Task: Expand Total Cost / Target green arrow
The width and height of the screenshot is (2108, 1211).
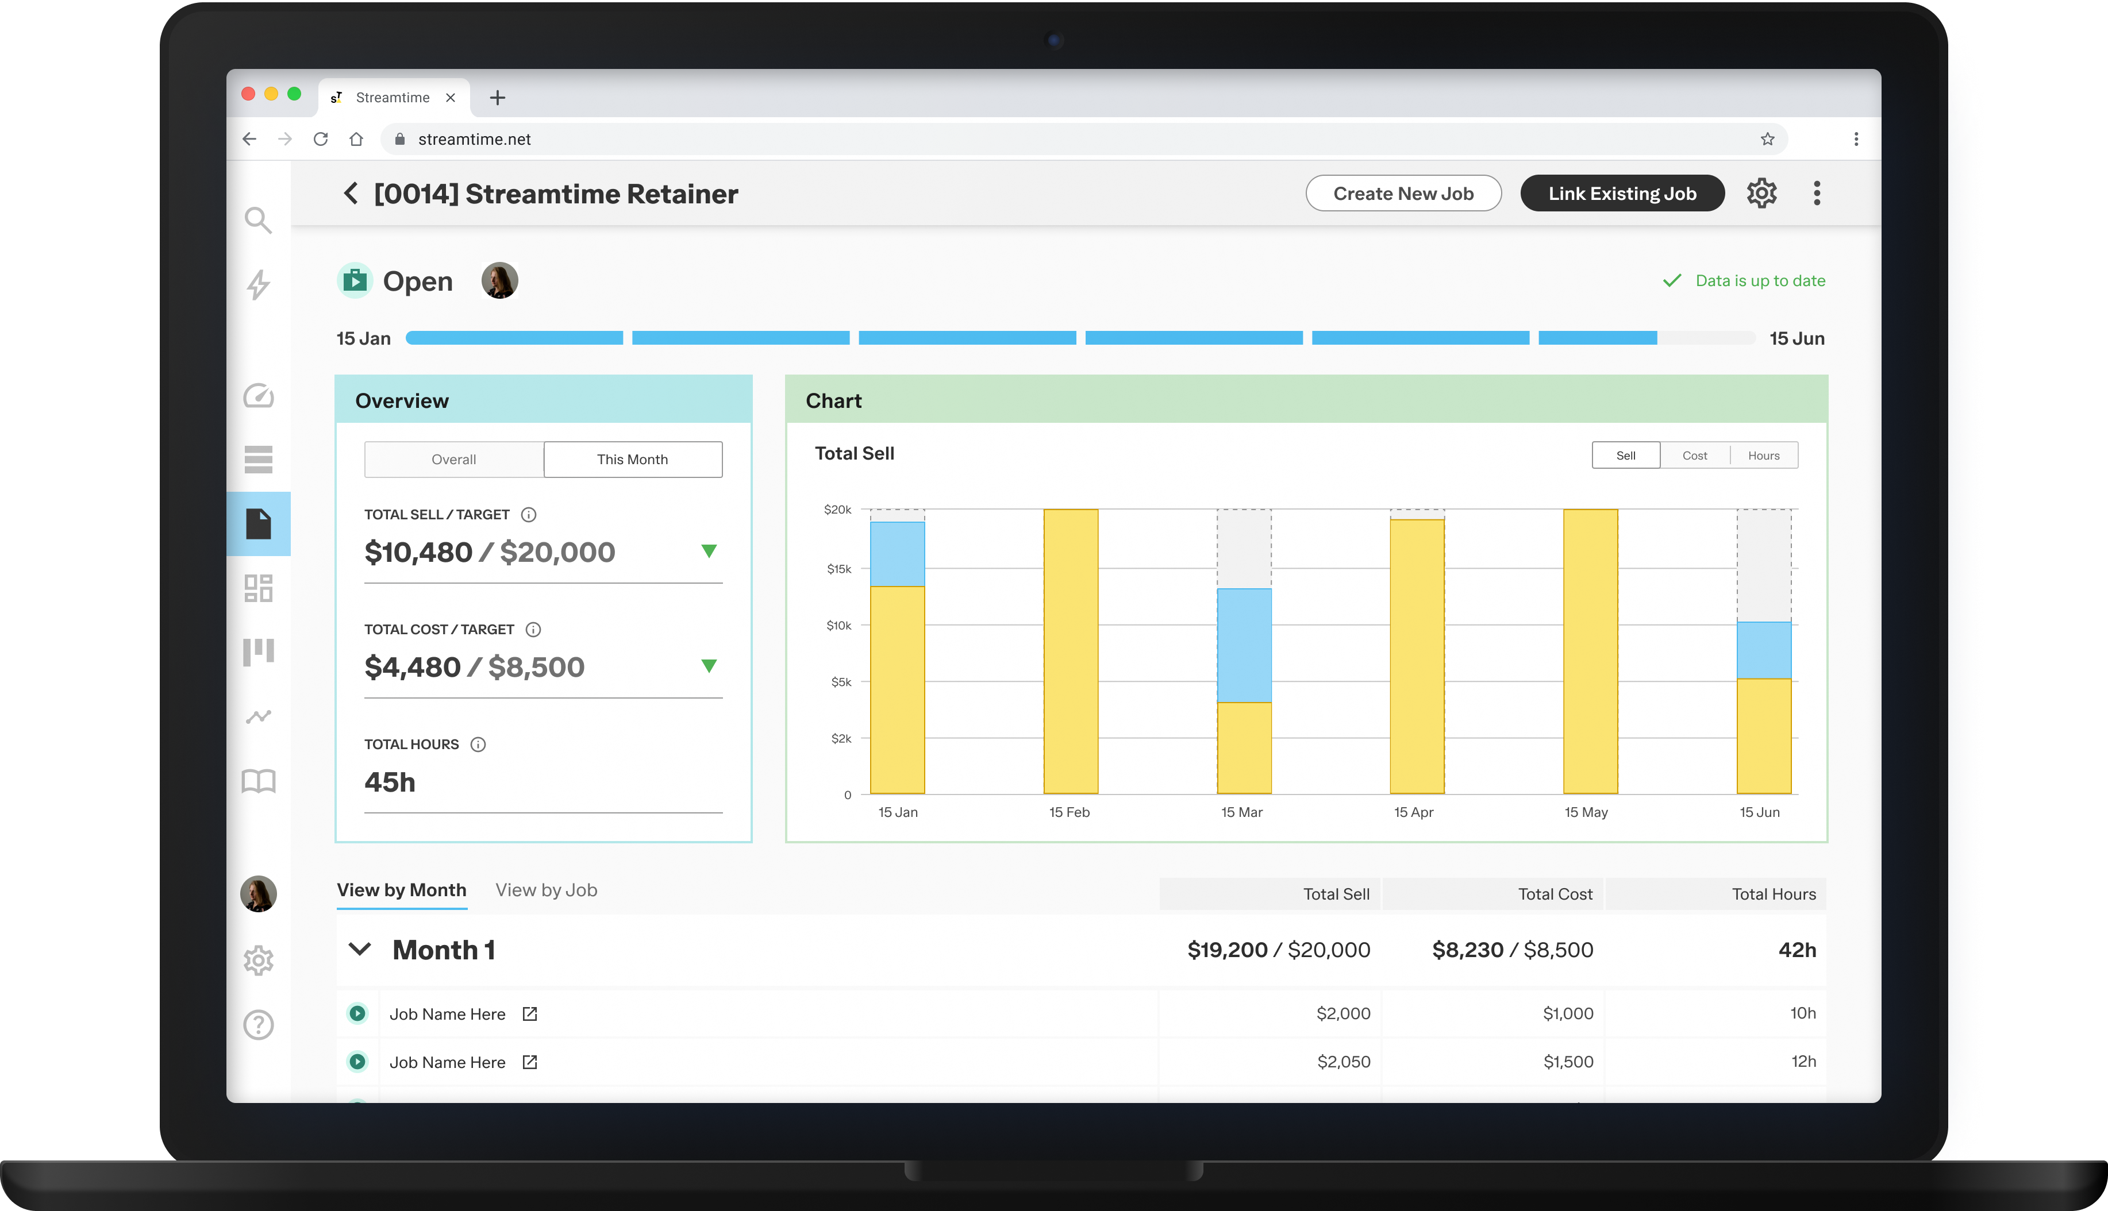Action: coord(709,665)
